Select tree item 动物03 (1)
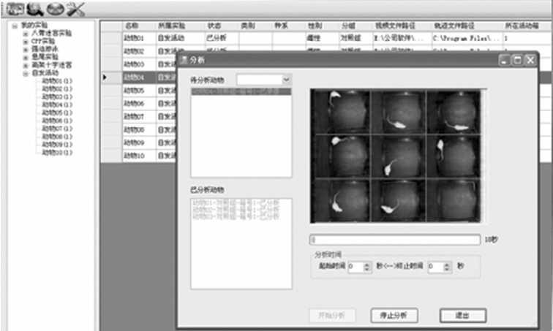This screenshot has height=331, width=553. pyautogui.click(x=57, y=97)
